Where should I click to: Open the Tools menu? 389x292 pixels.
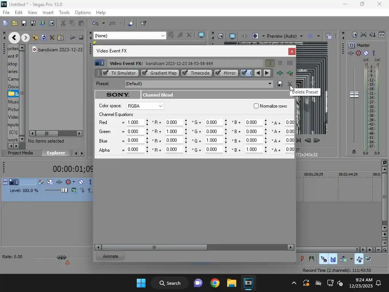point(64,13)
